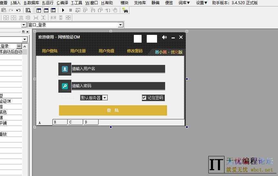Viewport: 278px width, 176px height.
Task: Click the print preview magnifier toolbar icon
Action: [28, 10]
